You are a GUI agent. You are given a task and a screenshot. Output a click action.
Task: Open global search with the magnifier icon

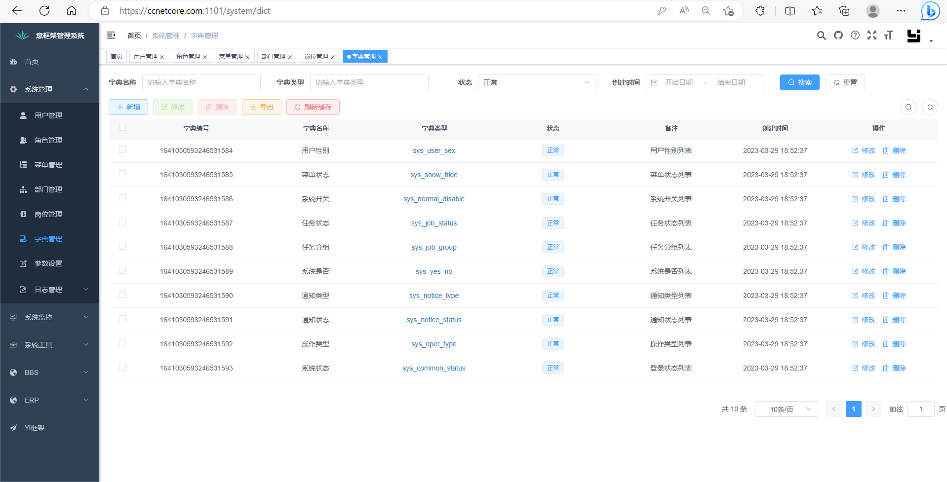click(822, 35)
